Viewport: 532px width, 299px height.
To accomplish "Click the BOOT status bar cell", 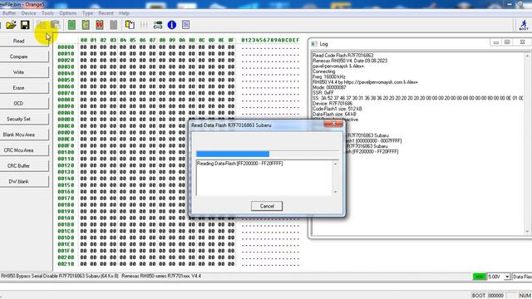I will [x=479, y=296].
